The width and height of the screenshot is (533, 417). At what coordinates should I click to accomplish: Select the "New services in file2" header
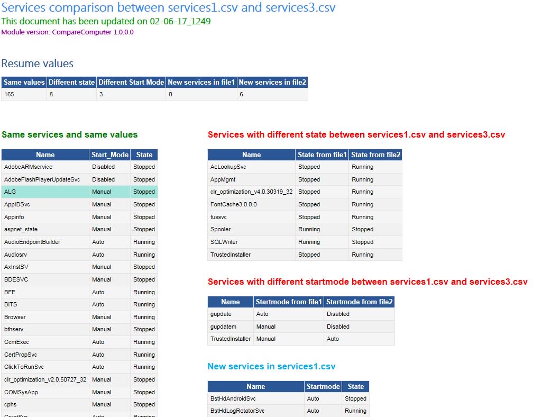point(272,83)
